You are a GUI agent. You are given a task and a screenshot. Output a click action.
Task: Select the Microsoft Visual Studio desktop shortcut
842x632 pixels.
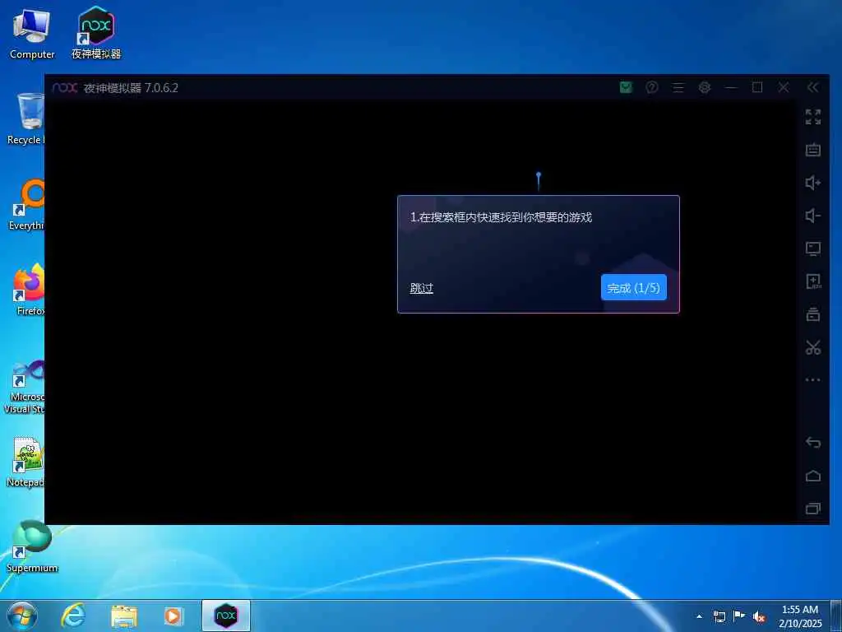[25, 387]
